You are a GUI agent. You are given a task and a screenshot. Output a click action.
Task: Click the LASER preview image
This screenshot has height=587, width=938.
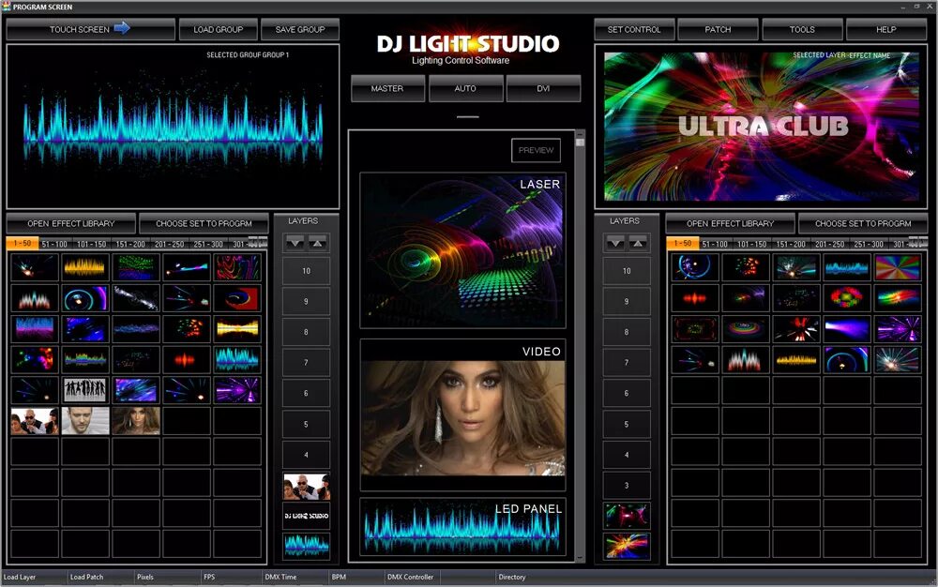(462, 250)
